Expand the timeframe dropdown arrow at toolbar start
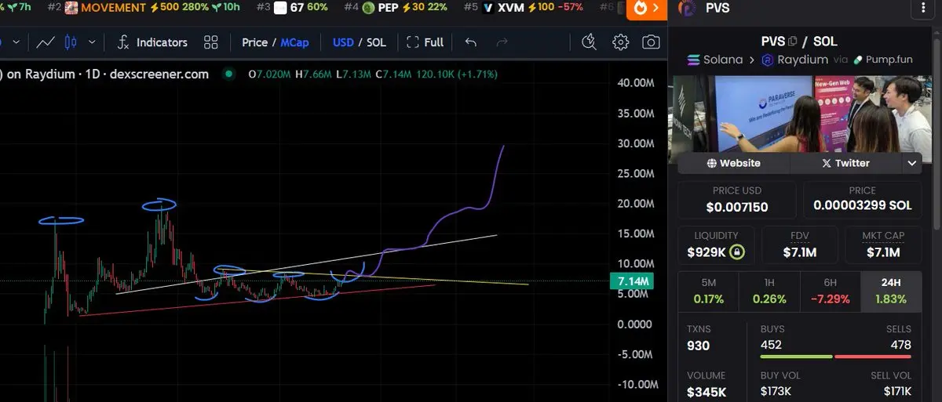 point(14,42)
